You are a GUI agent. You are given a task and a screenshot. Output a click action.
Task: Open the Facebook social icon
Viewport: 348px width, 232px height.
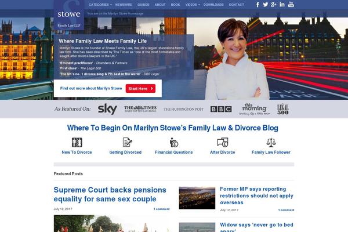[258, 5]
